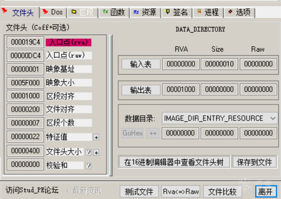Click the entry point raw field 00000DC4
The height and width of the screenshot is (199, 281).
pos(25,56)
